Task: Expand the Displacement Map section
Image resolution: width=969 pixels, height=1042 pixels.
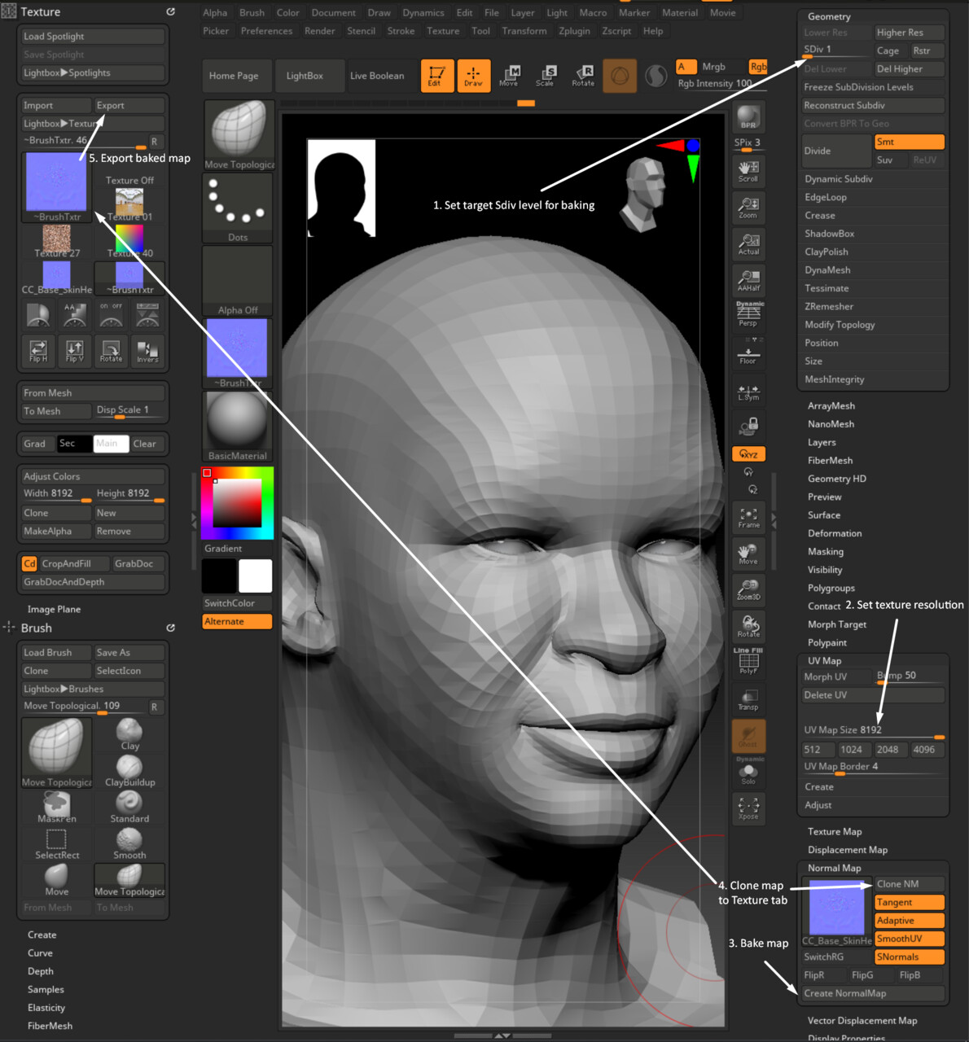Action: coord(848,850)
